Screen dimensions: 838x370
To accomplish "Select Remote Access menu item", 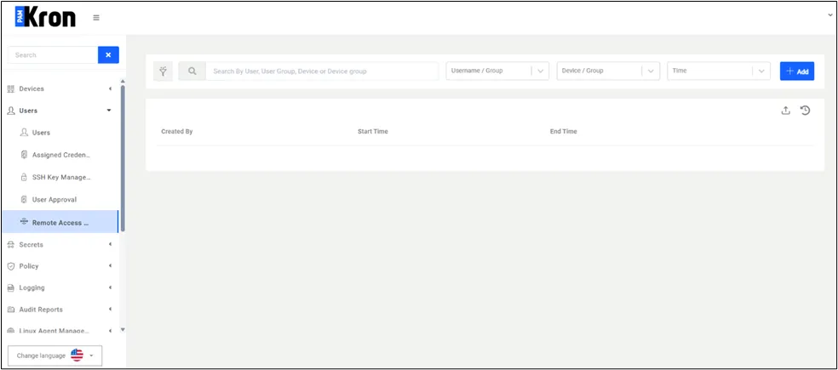I will tap(60, 222).
